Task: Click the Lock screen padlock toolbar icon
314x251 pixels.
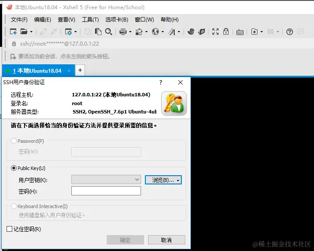Action: point(226,32)
